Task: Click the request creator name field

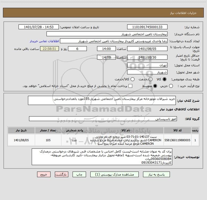Action: click(114, 41)
